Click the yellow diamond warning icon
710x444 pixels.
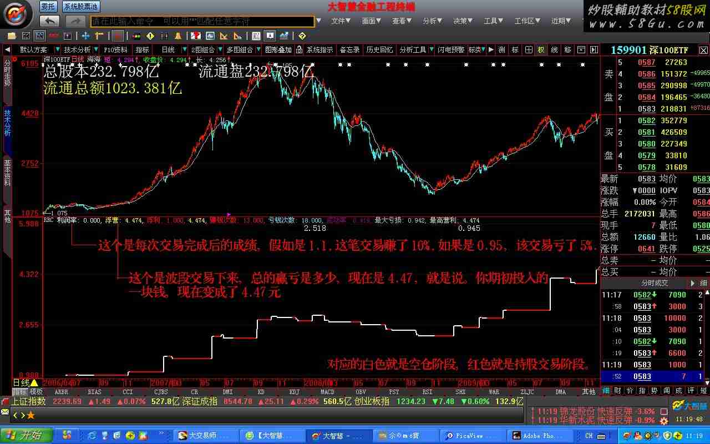click(x=150, y=36)
